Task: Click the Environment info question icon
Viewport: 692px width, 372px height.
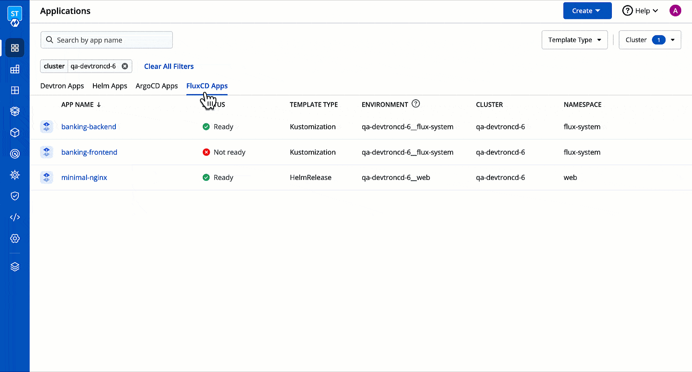Action: click(x=416, y=104)
